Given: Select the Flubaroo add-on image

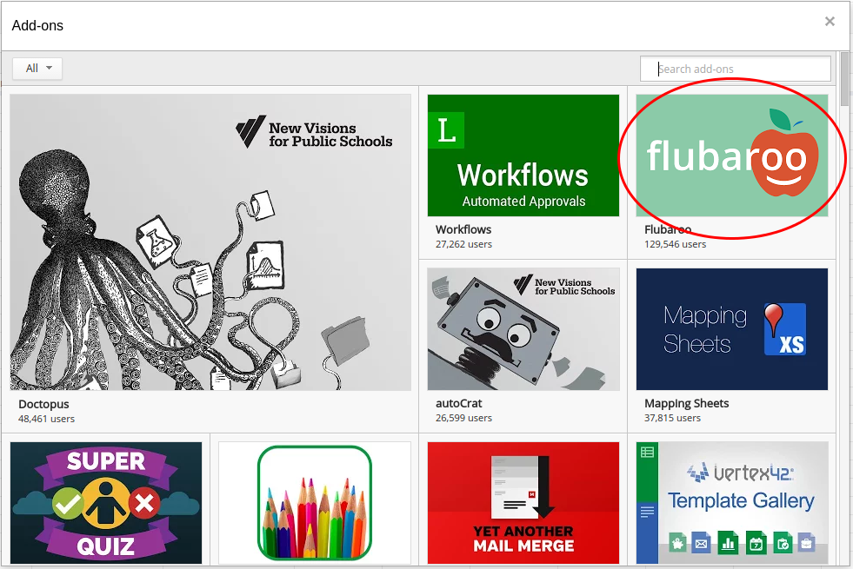Looking at the screenshot, I should click(x=731, y=155).
